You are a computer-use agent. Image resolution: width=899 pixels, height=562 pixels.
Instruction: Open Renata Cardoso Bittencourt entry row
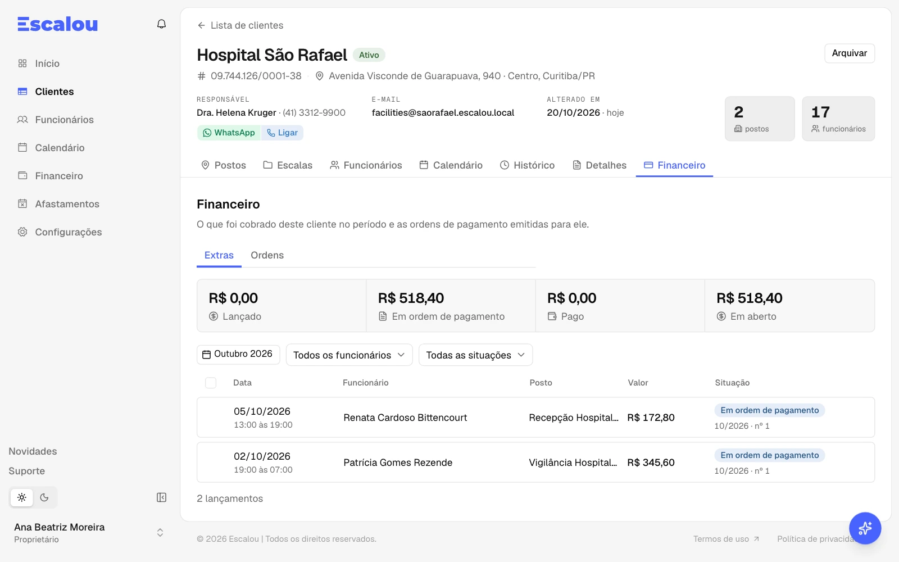point(535,418)
